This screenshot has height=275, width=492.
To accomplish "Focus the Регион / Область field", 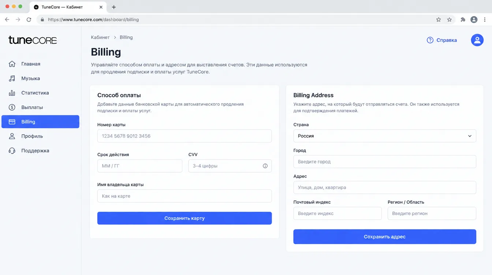I will [x=432, y=214].
